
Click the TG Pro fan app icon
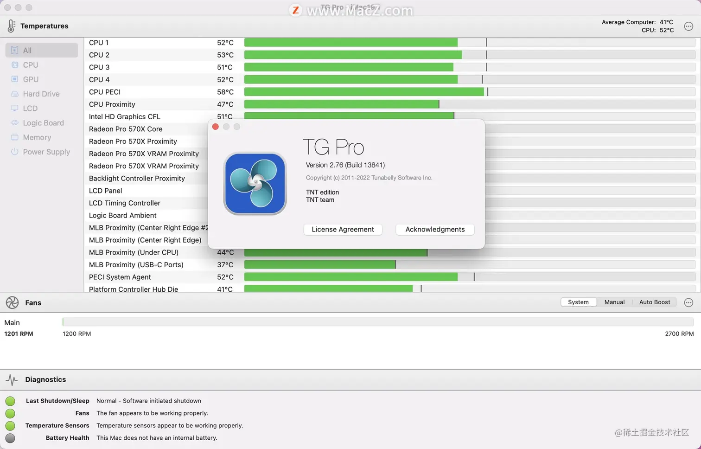point(255,184)
